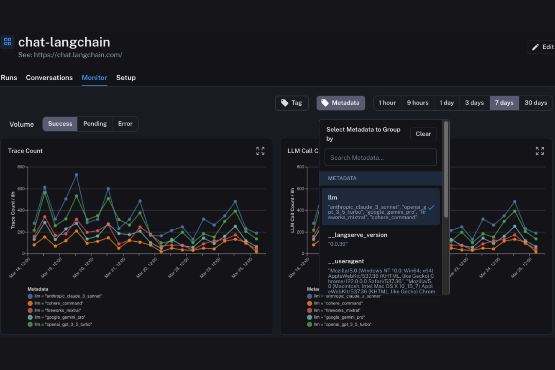Click the Mar 25, 12:00 label on Trace Count axis
The image size is (555, 370).
pyautogui.click(x=242, y=268)
